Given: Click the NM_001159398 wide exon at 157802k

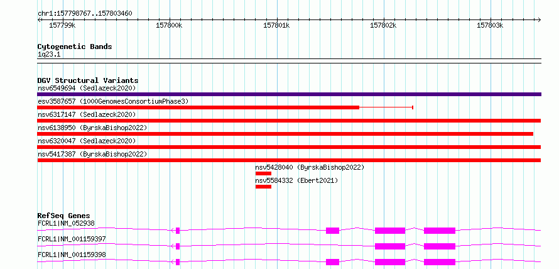Looking at the screenshot, I should (390, 262).
